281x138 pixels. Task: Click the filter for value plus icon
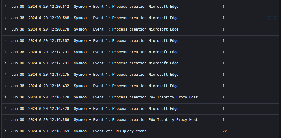tap(270, 18)
